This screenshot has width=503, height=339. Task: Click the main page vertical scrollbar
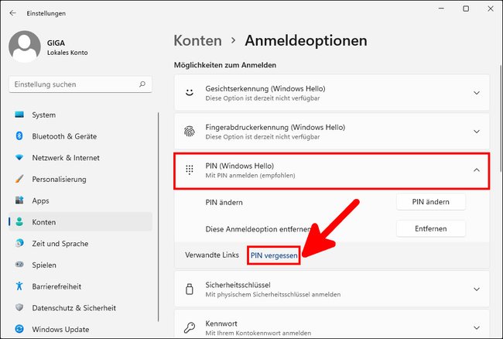tap(501, 118)
